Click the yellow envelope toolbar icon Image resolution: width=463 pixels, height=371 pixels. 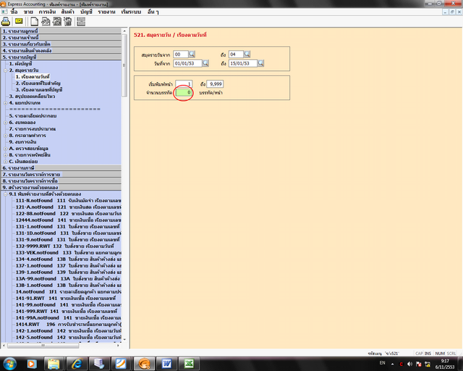click(19, 22)
